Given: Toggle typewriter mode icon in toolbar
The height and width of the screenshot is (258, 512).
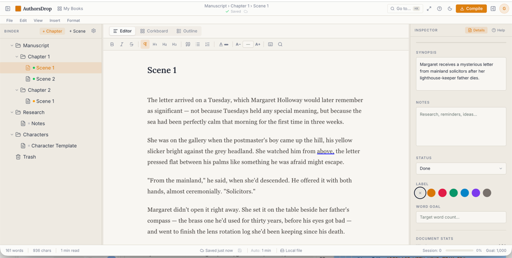Looking at the screenshot, I should [270, 45].
